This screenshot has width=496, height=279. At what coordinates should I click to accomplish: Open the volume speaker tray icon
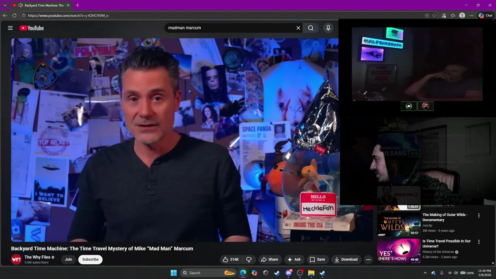(456, 273)
